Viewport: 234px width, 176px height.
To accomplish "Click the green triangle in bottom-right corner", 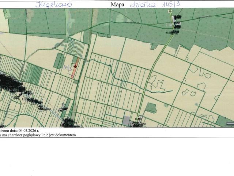I will 222,121.
